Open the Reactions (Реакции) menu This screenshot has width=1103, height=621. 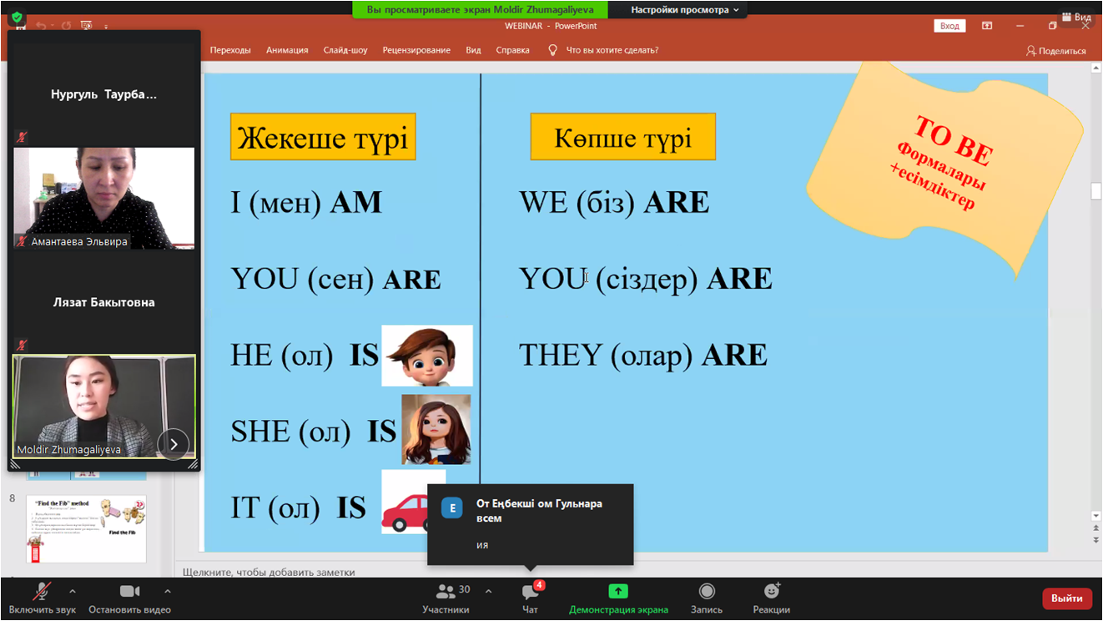771,592
